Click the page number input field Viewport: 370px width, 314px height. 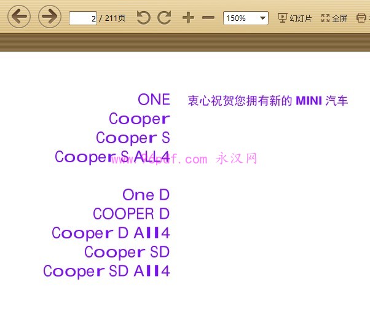[x=83, y=18]
